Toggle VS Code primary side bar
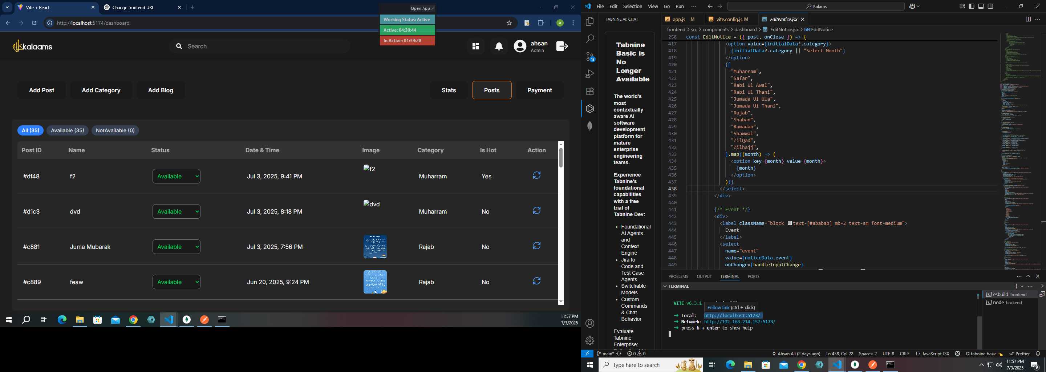The width and height of the screenshot is (1046, 372). pyautogui.click(x=971, y=7)
